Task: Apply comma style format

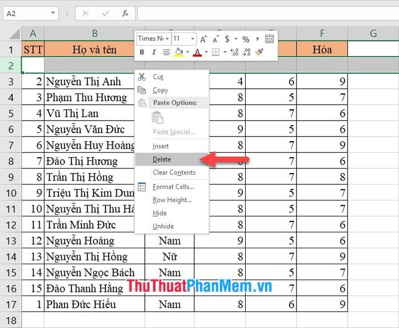Action: pos(258,39)
